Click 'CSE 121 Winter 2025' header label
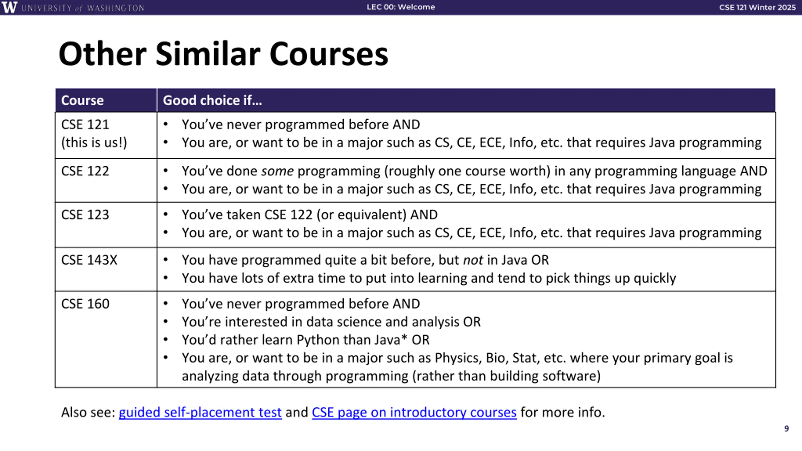Image resolution: width=802 pixels, height=451 pixels. click(757, 7)
